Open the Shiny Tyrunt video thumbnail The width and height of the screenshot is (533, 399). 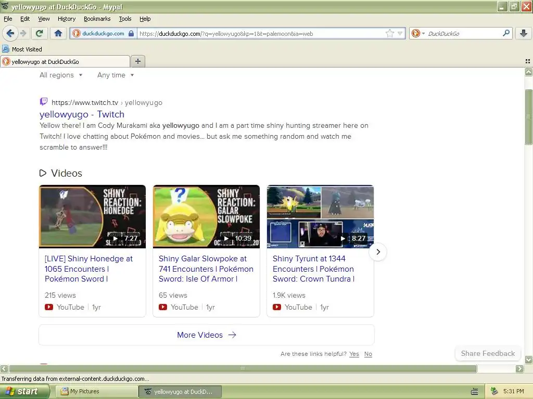[320, 217]
